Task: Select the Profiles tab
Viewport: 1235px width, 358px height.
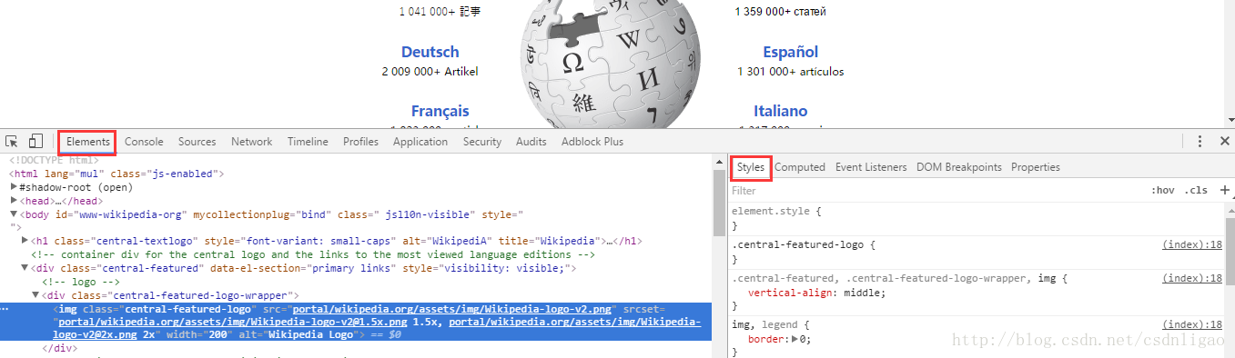Action: click(x=360, y=142)
